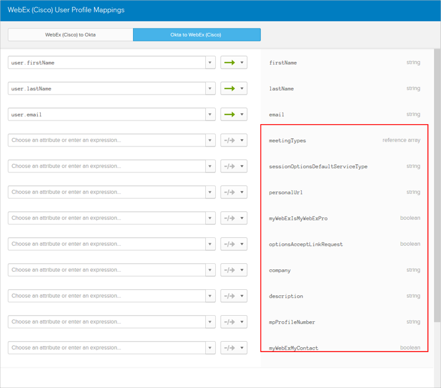Expand attribute dropdown for optionsAcceptLinkRequest row
Image resolution: width=441 pixels, height=388 pixels.
tap(210, 244)
